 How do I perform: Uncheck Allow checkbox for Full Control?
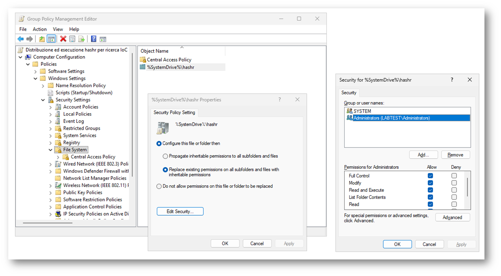click(430, 176)
